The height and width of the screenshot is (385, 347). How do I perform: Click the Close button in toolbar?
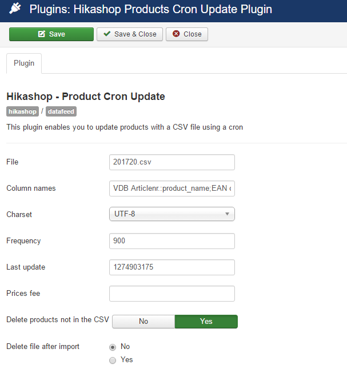click(187, 34)
